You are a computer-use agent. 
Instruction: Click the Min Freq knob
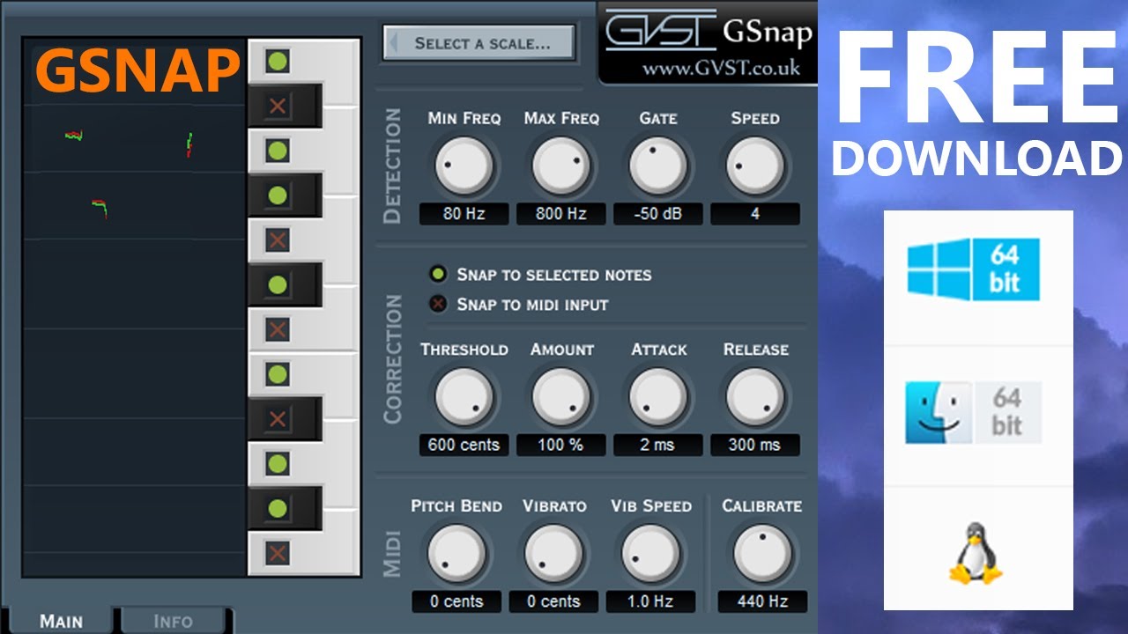point(464,166)
